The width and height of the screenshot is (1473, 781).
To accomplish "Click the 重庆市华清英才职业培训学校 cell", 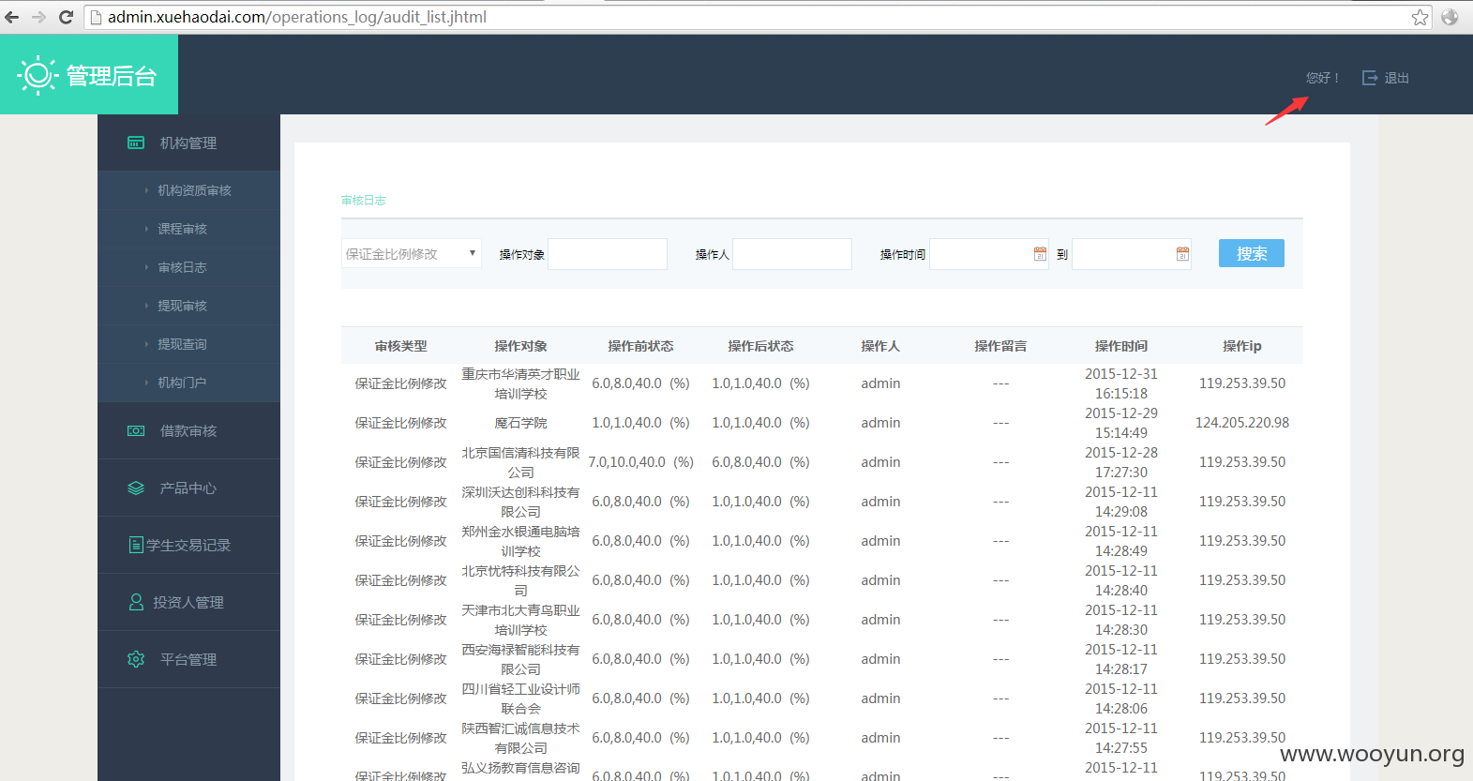I will coord(521,383).
